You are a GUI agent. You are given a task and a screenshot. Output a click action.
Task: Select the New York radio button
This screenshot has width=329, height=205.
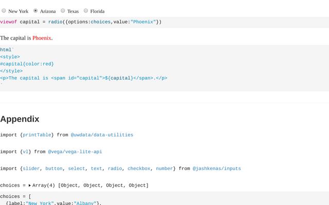(4, 11)
